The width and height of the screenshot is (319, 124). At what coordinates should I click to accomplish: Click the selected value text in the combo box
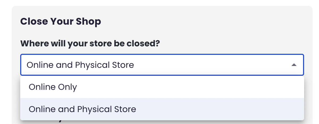(80, 65)
